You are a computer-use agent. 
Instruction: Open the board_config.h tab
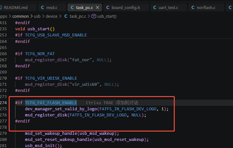[x=126, y=8]
